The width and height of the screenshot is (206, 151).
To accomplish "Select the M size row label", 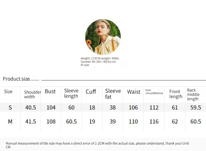I will pos(10,122).
